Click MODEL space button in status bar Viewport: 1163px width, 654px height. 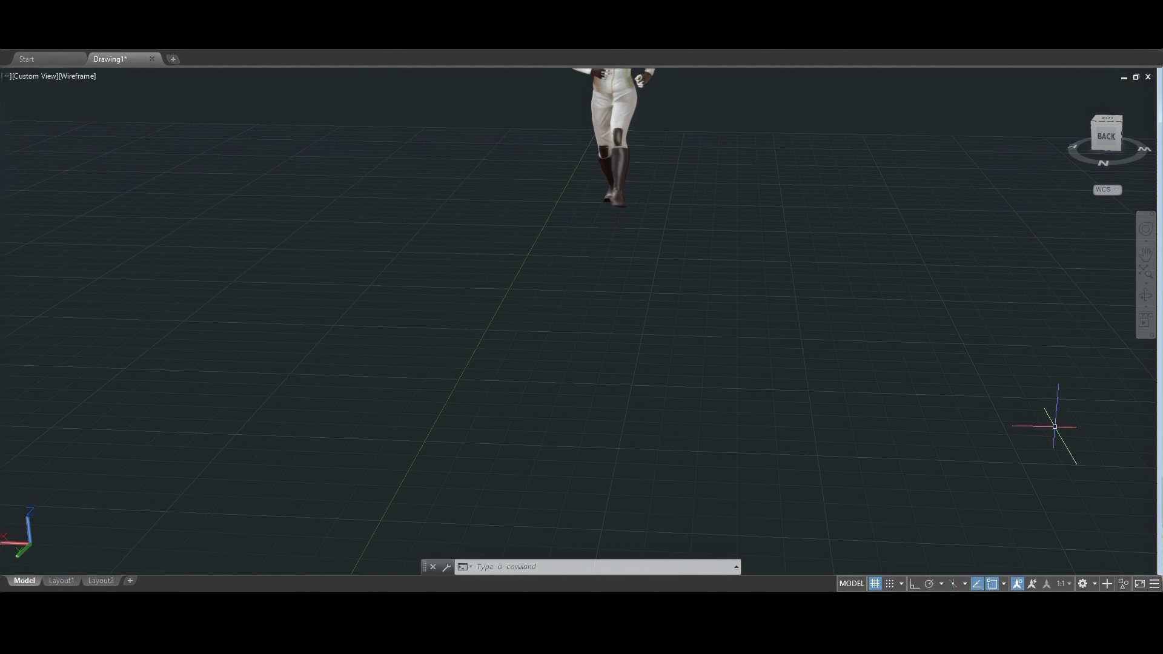(852, 584)
